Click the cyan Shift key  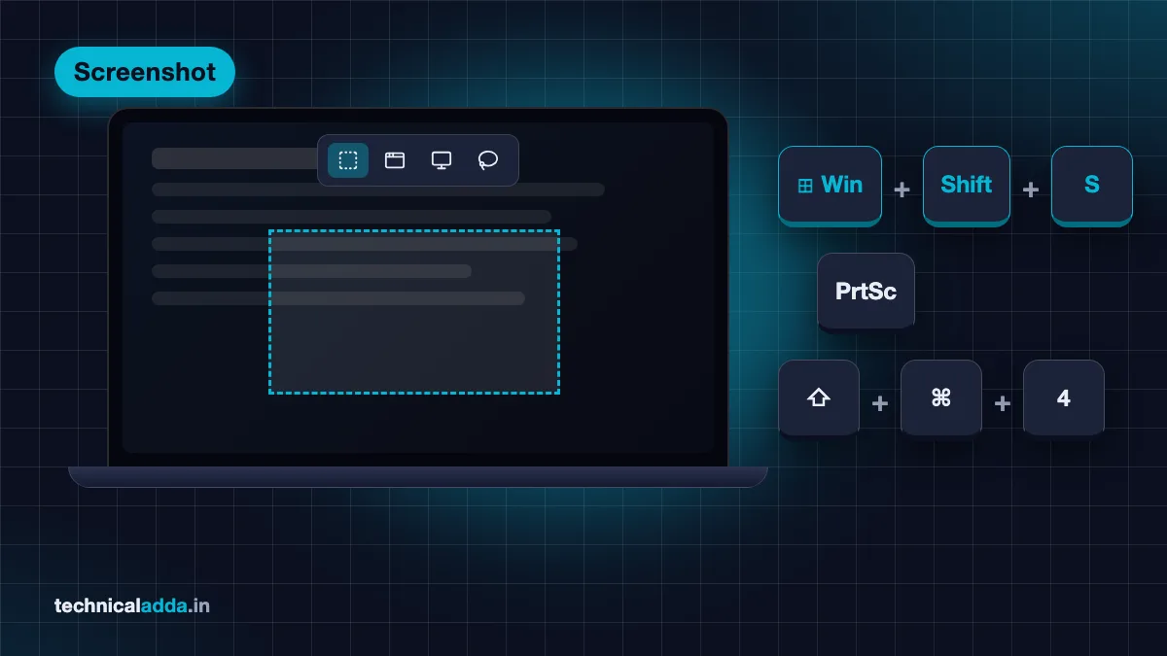(967, 185)
